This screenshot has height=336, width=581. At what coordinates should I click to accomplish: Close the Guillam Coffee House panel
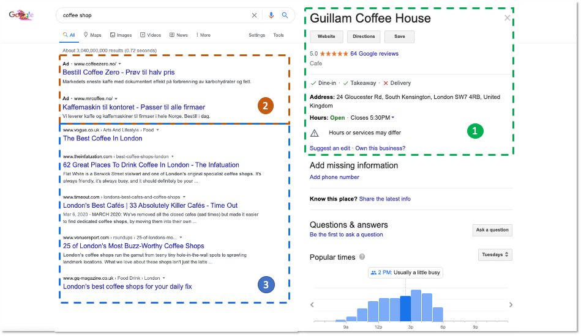click(507, 18)
